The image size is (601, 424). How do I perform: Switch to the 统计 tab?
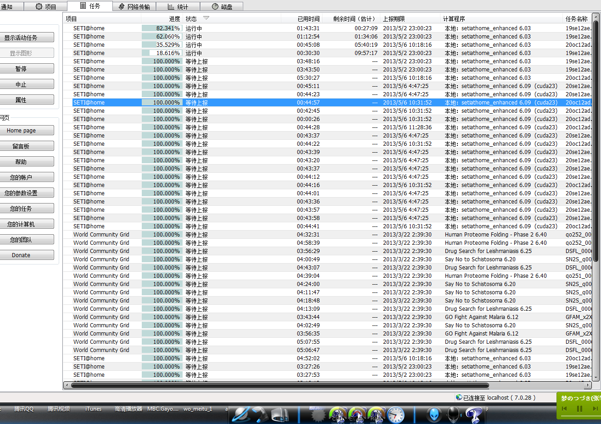(x=178, y=6)
